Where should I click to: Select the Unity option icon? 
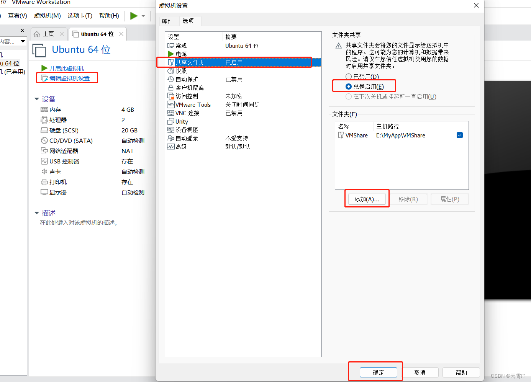point(171,121)
